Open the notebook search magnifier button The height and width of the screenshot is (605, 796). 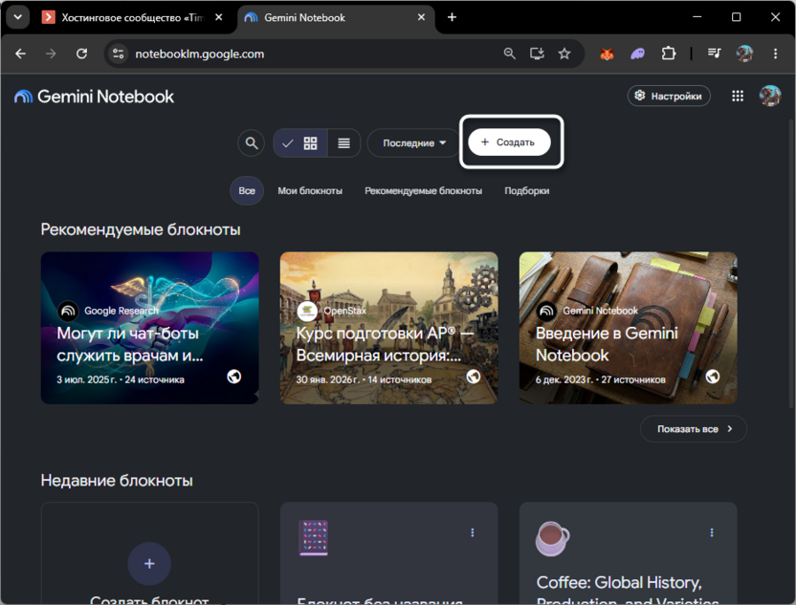pyautogui.click(x=252, y=143)
